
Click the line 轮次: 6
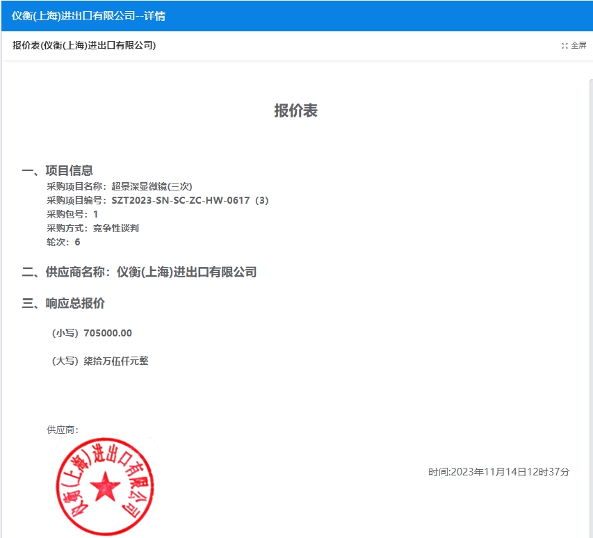[x=63, y=242]
